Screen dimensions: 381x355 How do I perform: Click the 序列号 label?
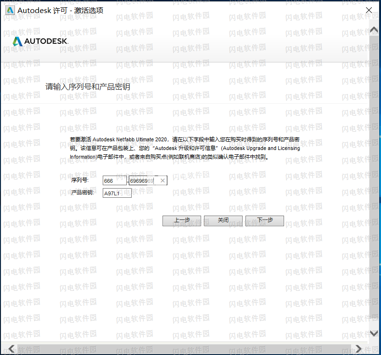(80, 180)
